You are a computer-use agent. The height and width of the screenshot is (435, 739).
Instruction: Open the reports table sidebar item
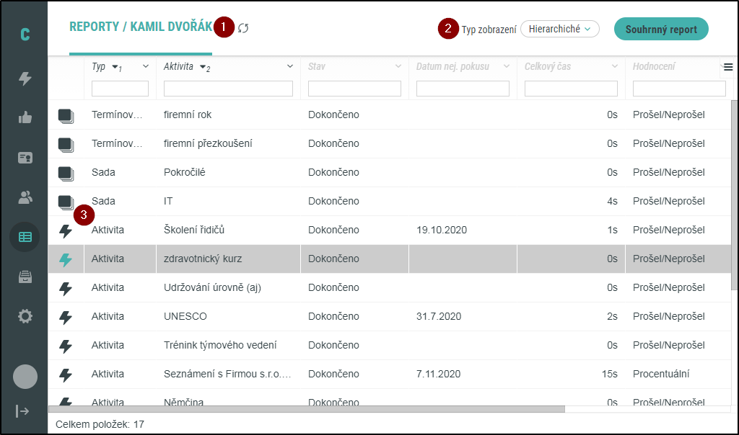25,236
